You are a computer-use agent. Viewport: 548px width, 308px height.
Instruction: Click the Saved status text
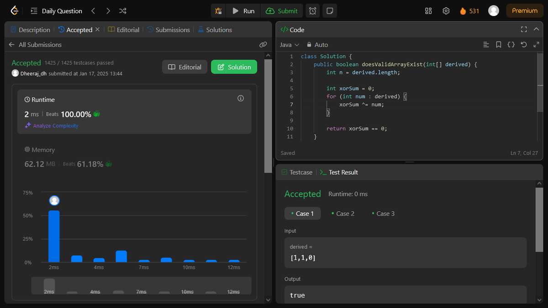(x=288, y=153)
